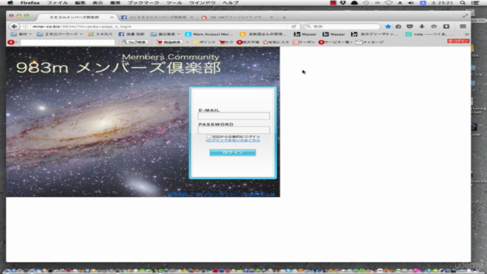Open a new tab with plus button

click(x=284, y=18)
